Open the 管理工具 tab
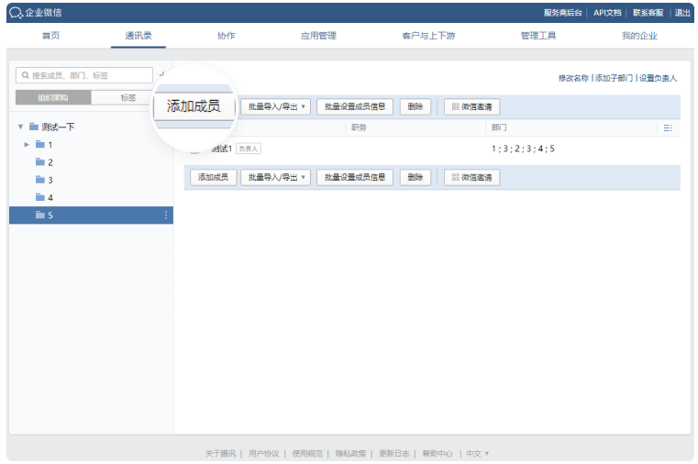 pos(538,36)
